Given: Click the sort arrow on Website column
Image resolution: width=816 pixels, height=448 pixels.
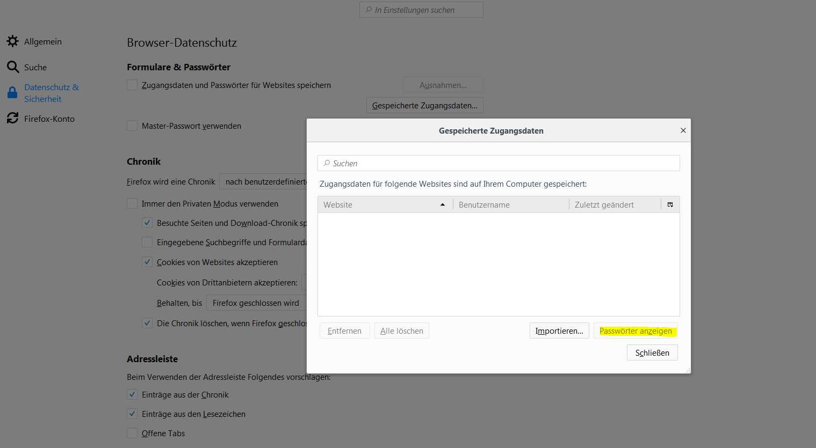Looking at the screenshot, I should pos(443,205).
